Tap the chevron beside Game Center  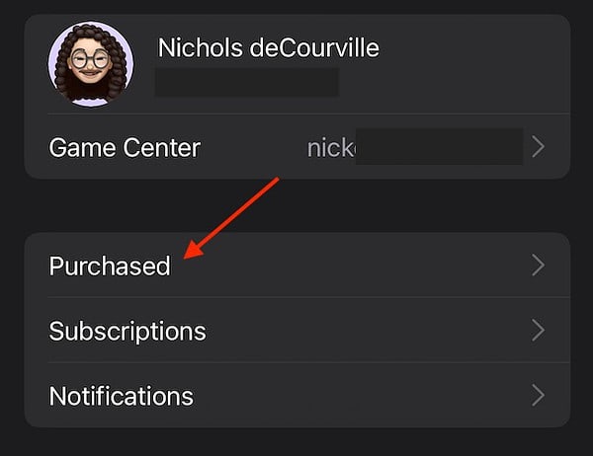[x=539, y=147]
